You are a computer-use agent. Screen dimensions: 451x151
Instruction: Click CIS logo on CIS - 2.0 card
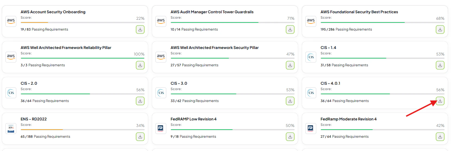click(11, 93)
